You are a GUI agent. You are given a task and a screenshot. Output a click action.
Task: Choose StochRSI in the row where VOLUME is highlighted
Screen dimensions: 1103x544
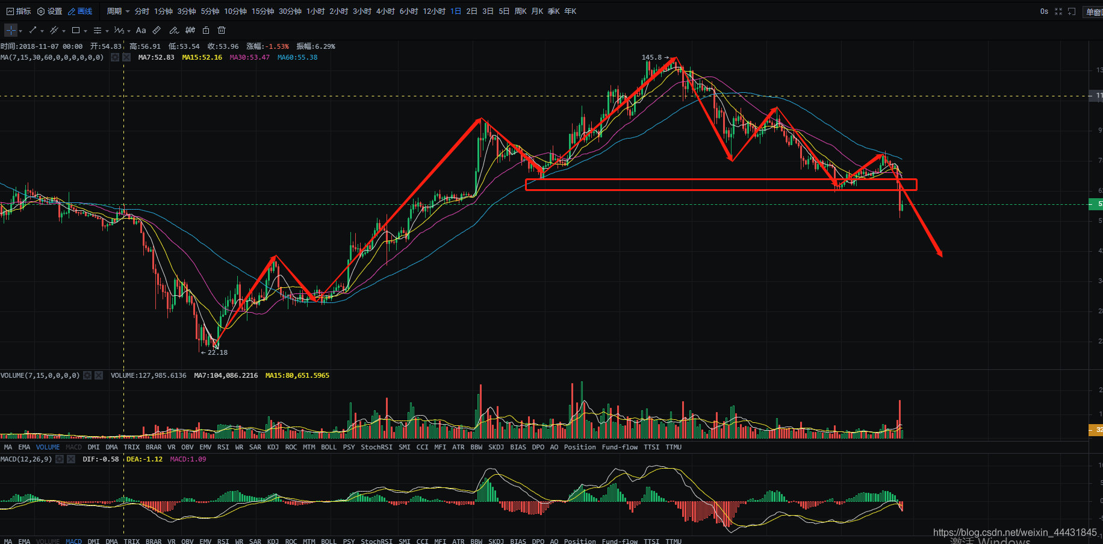[376, 447]
